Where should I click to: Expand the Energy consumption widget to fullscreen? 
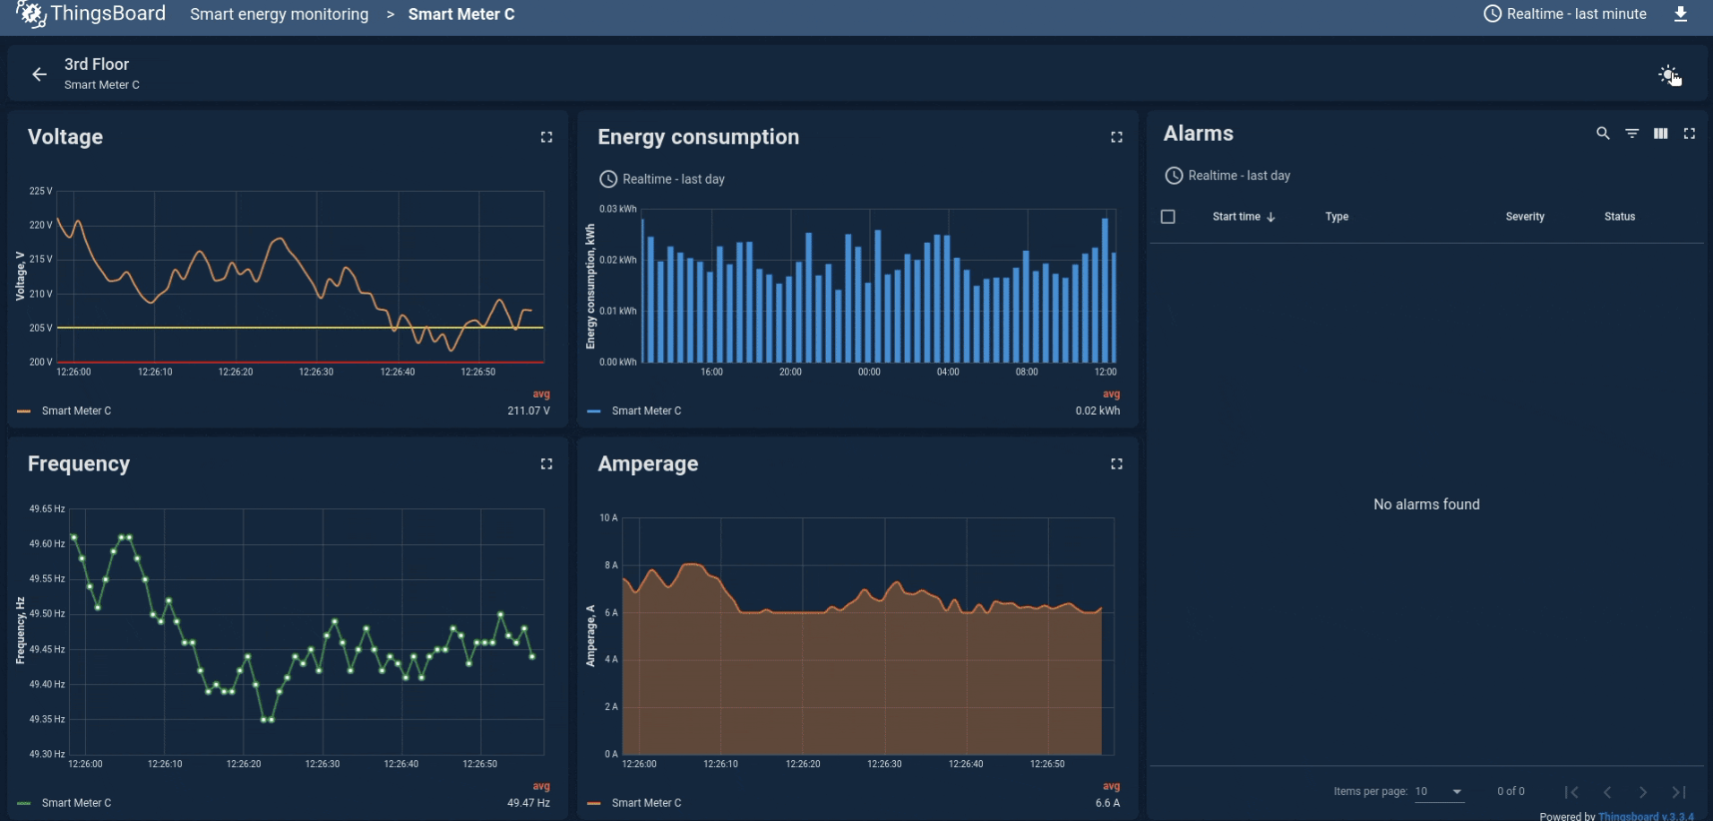point(1116,136)
